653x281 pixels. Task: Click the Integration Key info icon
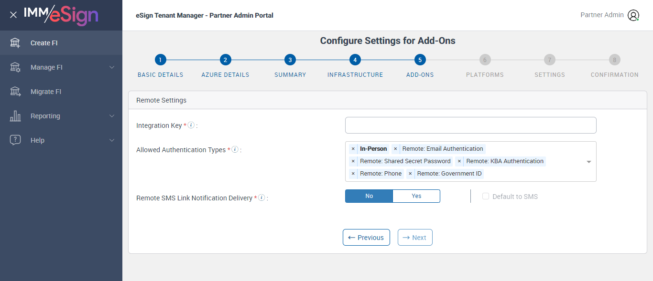click(x=191, y=125)
